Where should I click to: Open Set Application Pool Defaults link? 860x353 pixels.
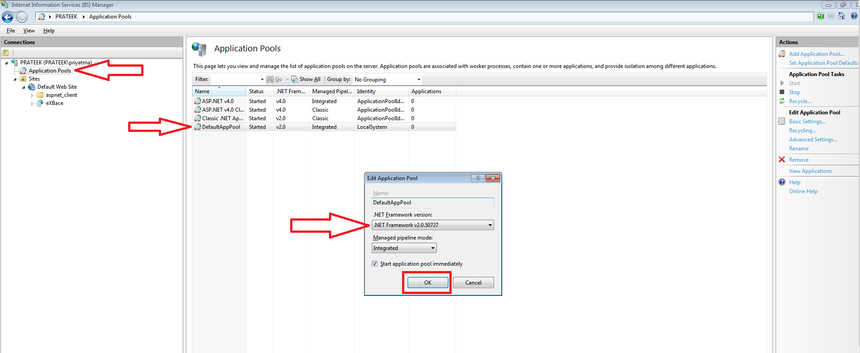coord(823,63)
